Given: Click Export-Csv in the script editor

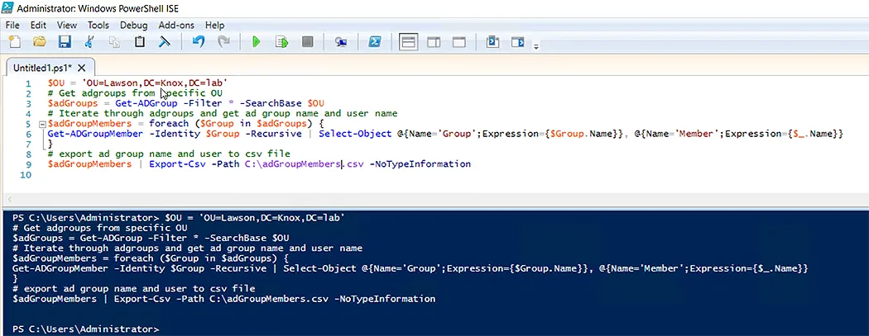Looking at the screenshot, I should click(x=177, y=164).
